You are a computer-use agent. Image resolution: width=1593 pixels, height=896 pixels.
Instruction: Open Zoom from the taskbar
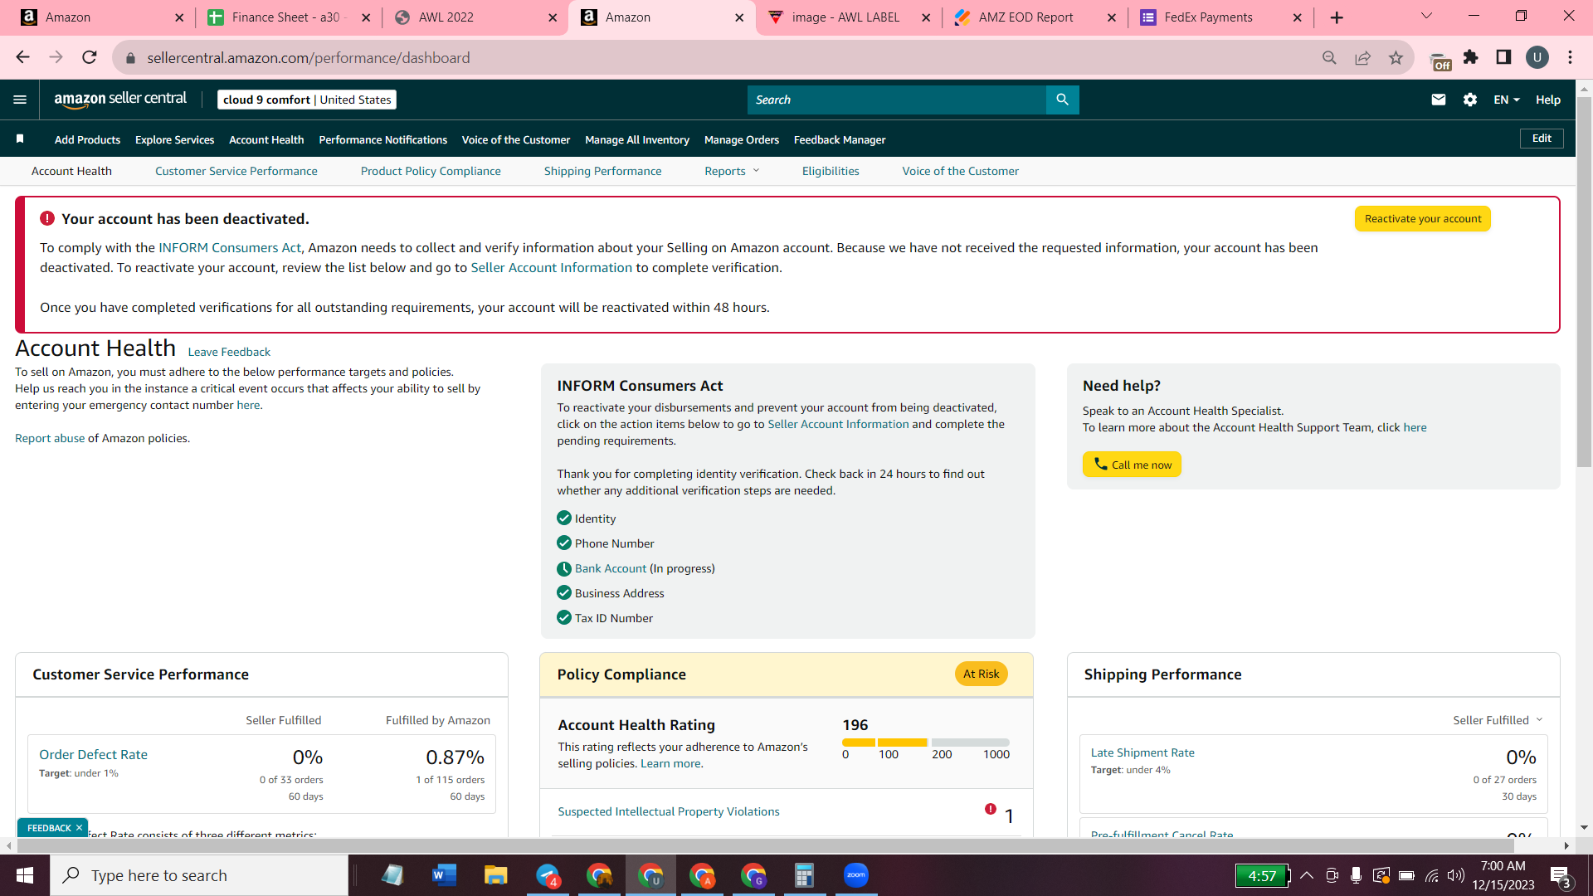855,875
